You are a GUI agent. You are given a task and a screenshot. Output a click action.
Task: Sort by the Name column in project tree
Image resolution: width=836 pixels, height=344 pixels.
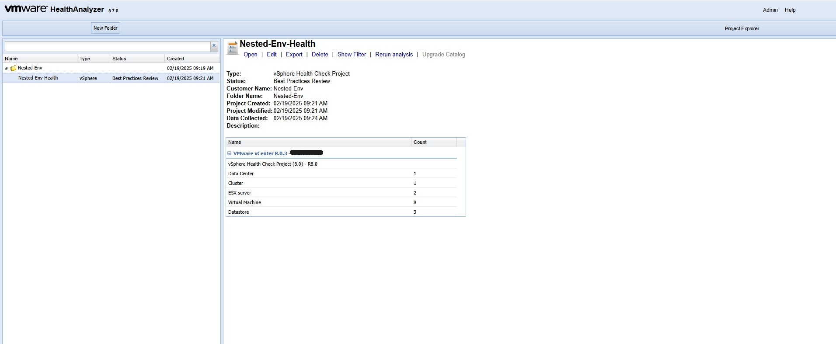click(x=40, y=59)
